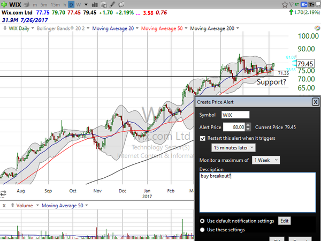Screen dimensions: 321x241
Task: Open the chart style bars icon
Action: click(95, 4)
